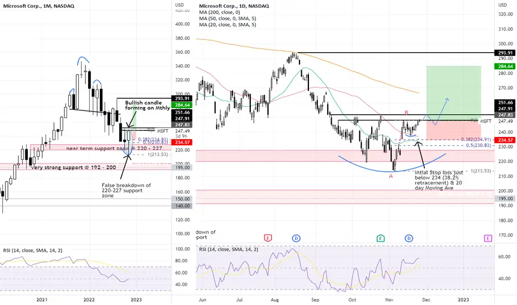Click the blue D dividend marker near August
517x305 pixels.
pyautogui.click(x=296, y=238)
